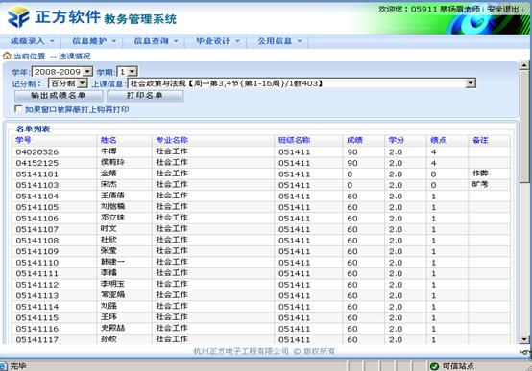Open the 信息维护 menu
The width and height of the screenshot is (532, 371).
(94, 41)
